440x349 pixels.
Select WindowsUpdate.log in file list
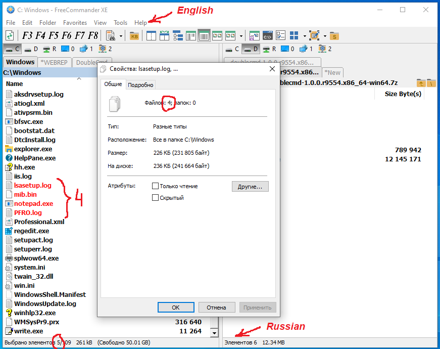45,304
